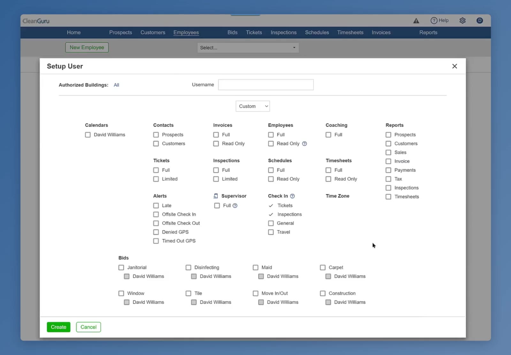Click the All authorized buildings link
Screen dimensions: 511x355
(x=116, y=85)
